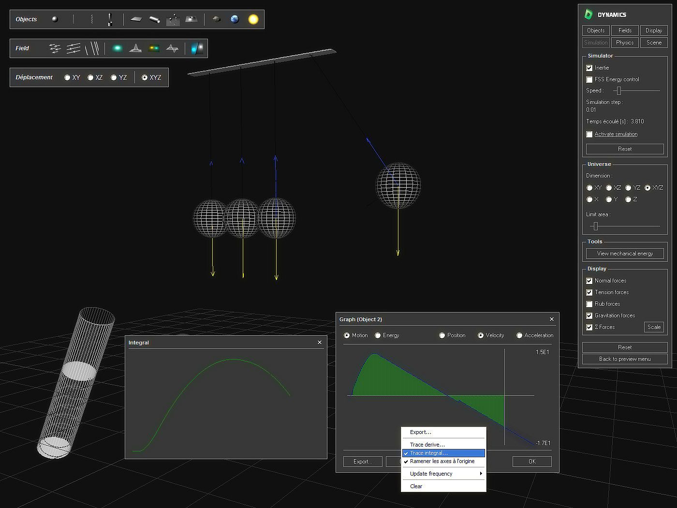Viewport: 677px width, 508px height.
Task: Select the Acceleration radio button in graph
Action: coord(519,335)
